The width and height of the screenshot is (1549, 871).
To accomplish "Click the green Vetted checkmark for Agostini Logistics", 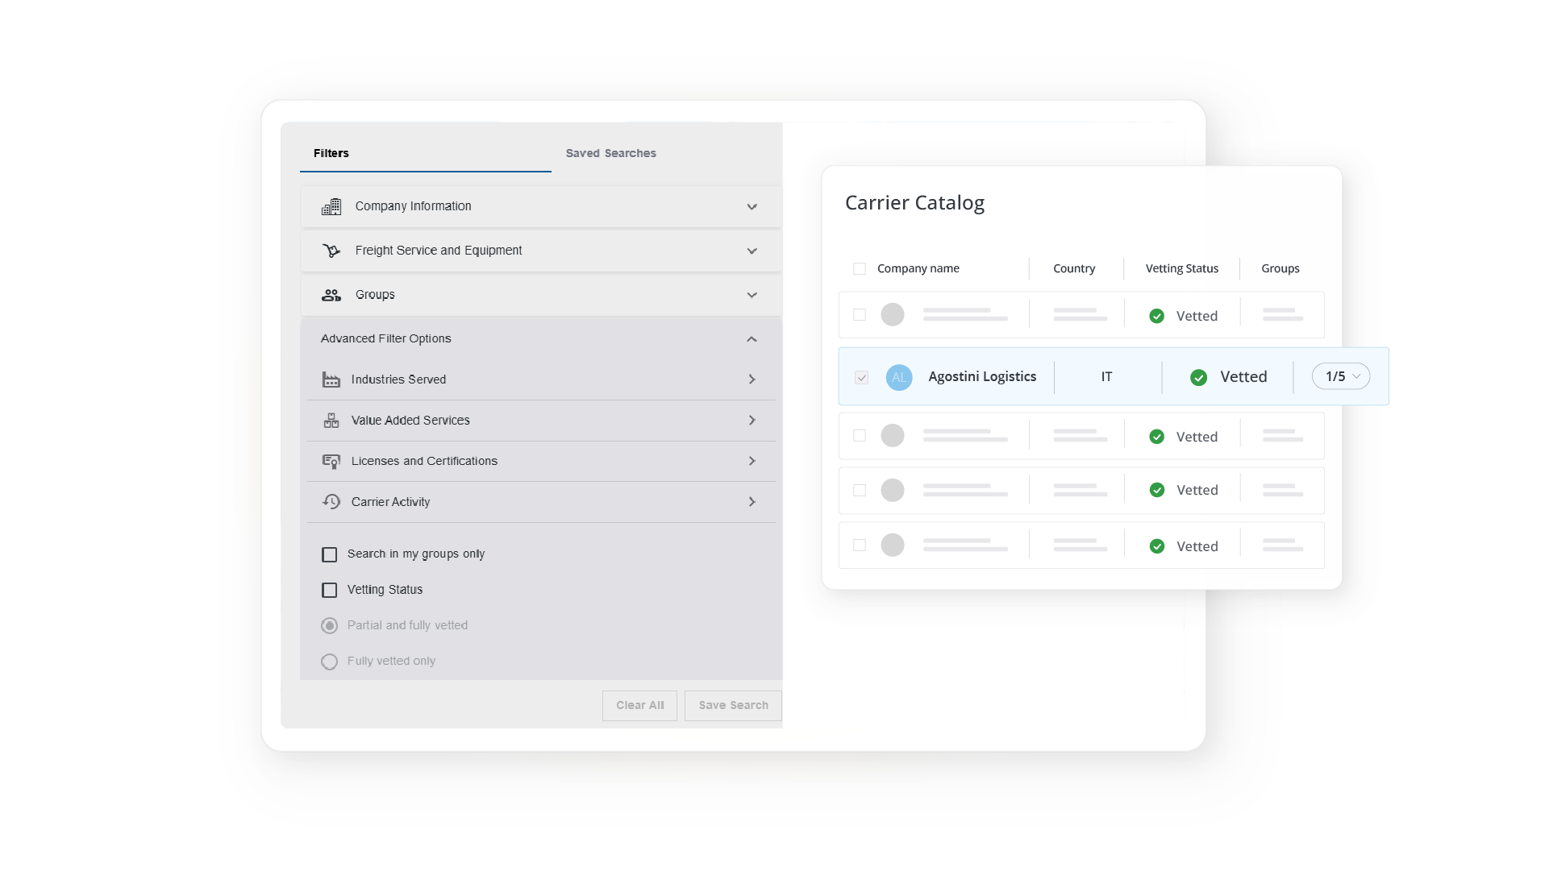I will click(x=1199, y=377).
